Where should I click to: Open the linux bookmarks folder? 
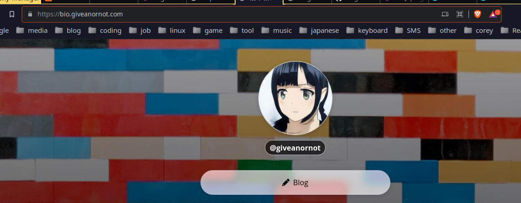pos(172,31)
